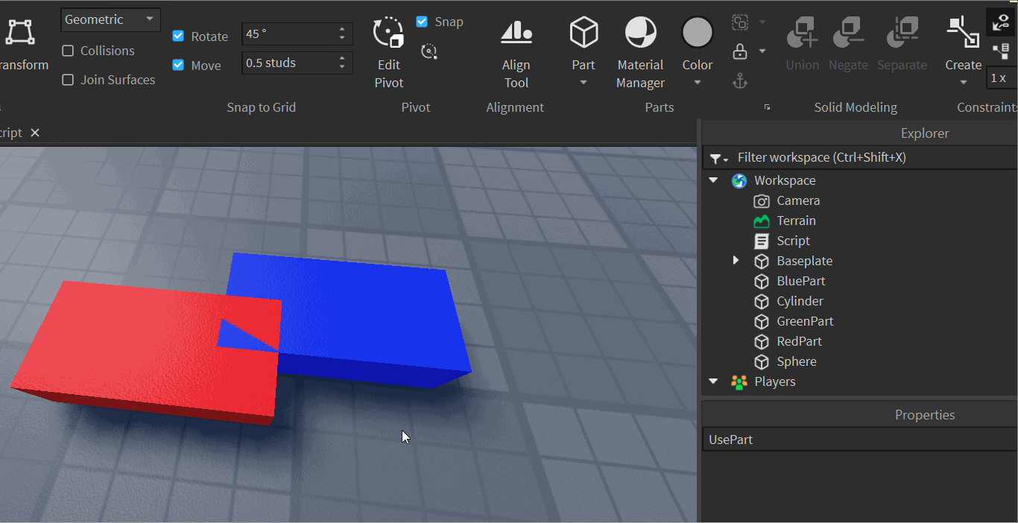Open the Material Manager
This screenshot has width=1018, height=523.
pos(640,54)
